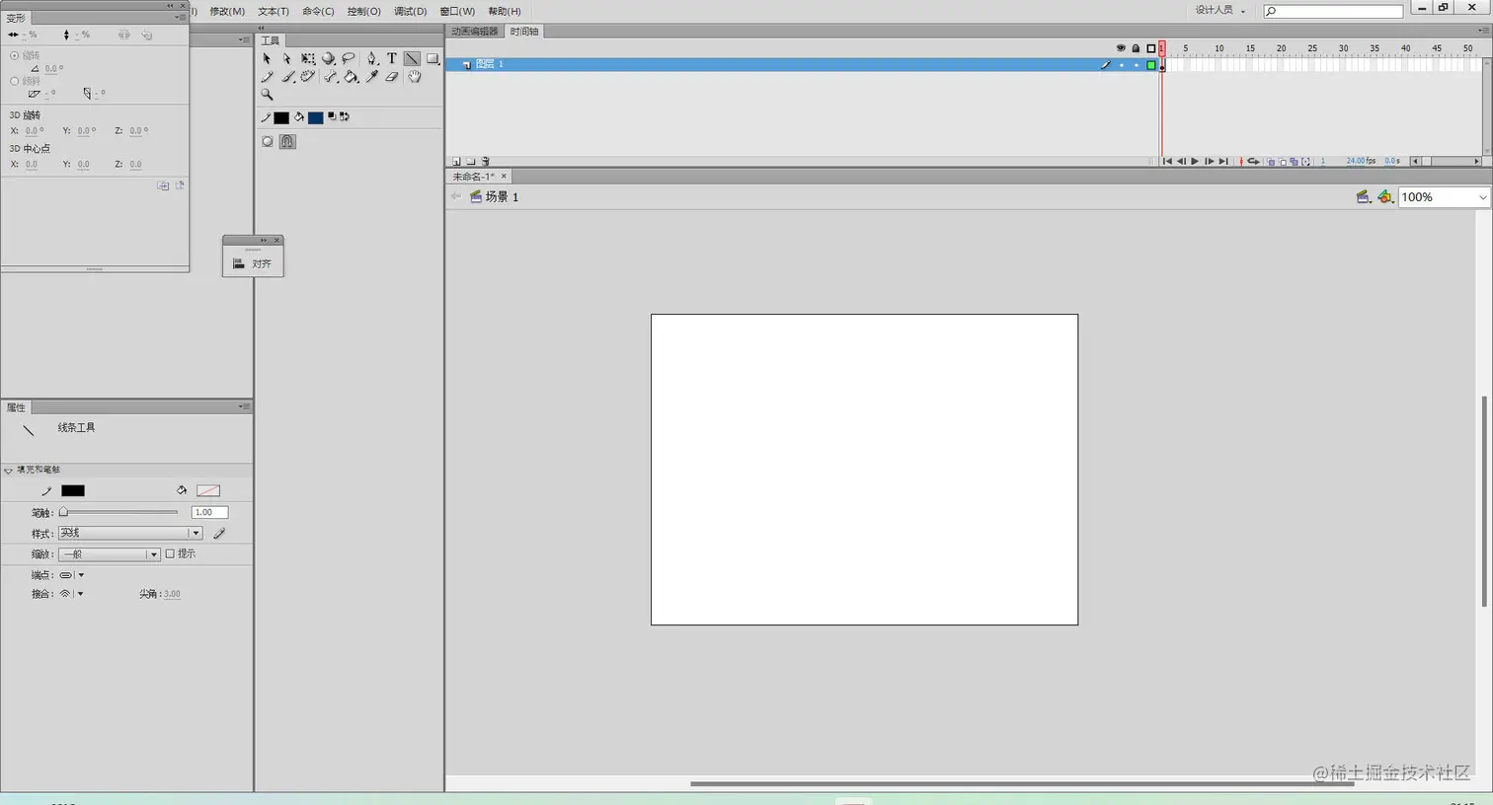Select the Deco tool
The image size is (1493, 805).
coord(308,77)
